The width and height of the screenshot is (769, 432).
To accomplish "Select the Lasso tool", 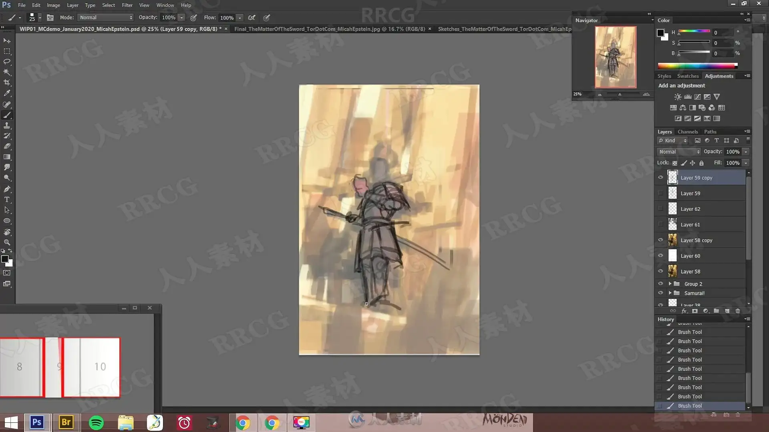I will click(x=7, y=62).
